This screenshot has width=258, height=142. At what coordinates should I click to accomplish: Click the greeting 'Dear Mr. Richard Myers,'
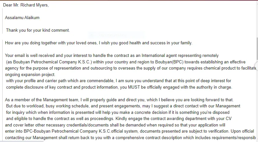click(26, 5)
